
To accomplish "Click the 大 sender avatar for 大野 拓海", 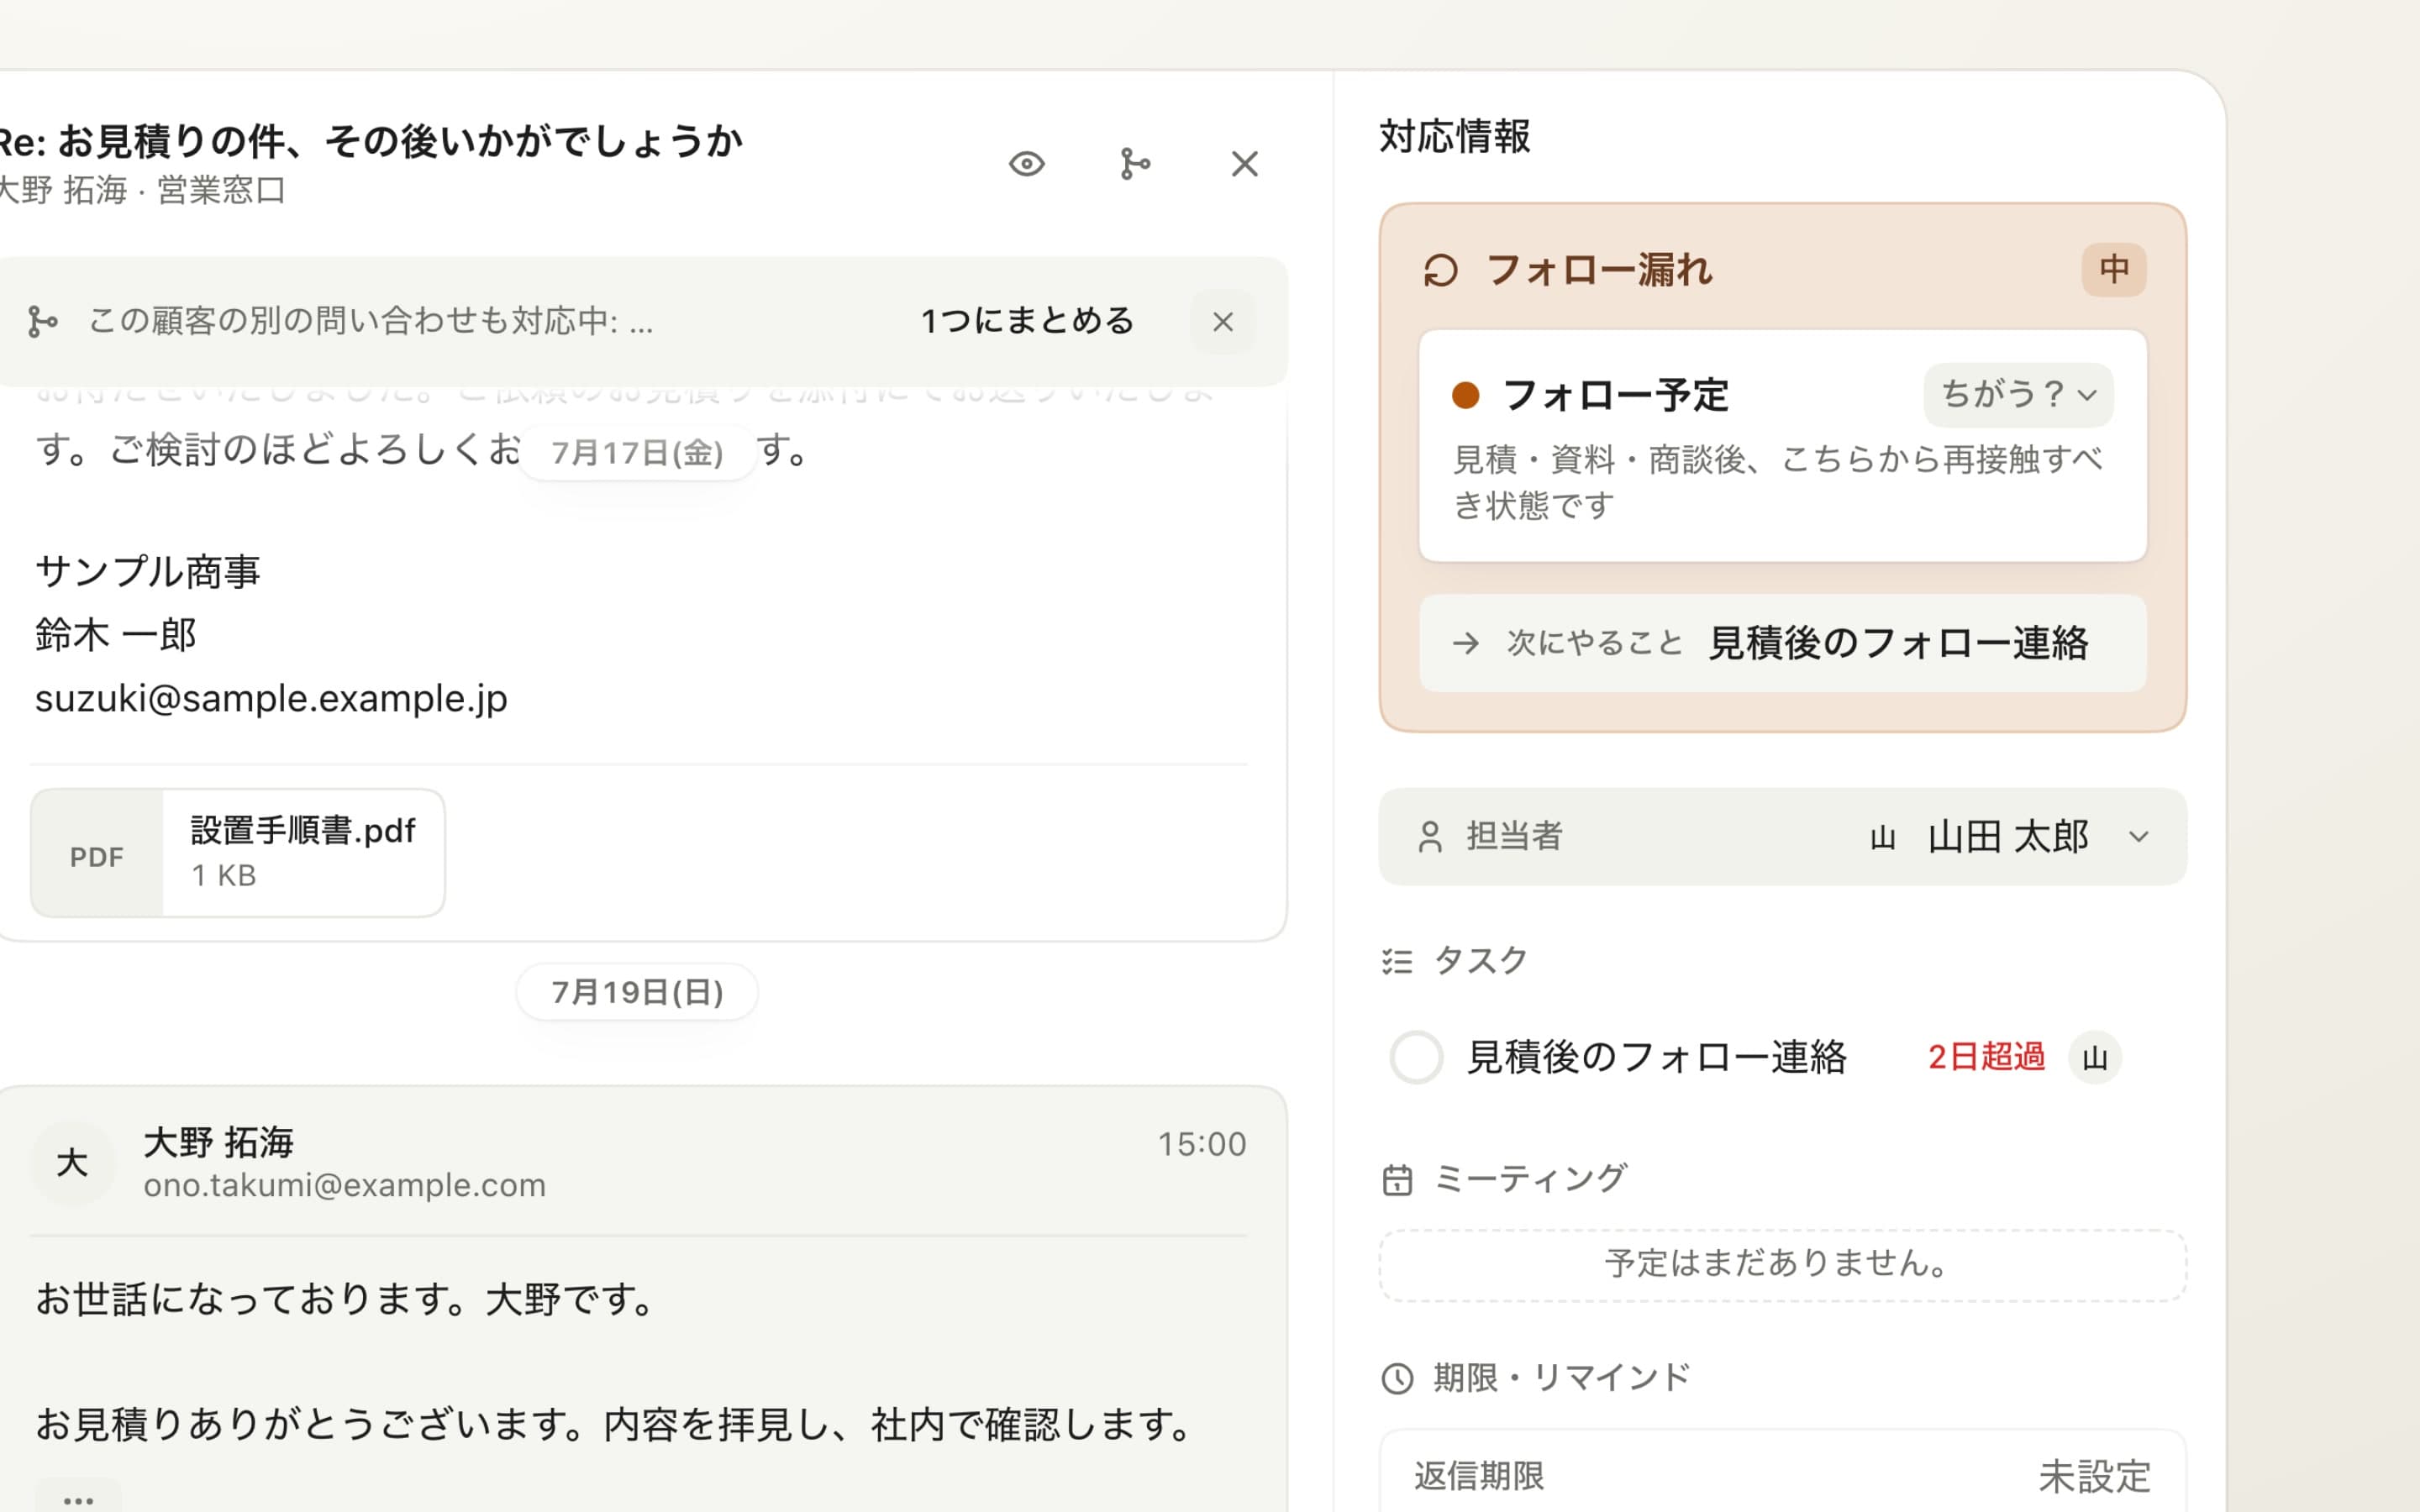I will point(72,1163).
